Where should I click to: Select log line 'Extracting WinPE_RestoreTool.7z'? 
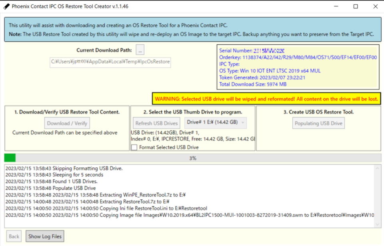(x=96, y=195)
